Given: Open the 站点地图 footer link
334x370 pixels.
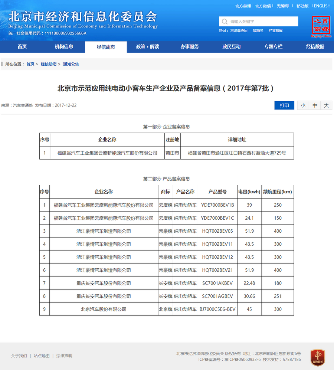Looking at the screenshot, I should click(x=42, y=356).
